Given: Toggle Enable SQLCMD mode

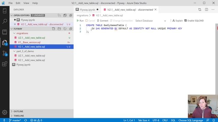Looking at the screenshot, I should [194, 21].
